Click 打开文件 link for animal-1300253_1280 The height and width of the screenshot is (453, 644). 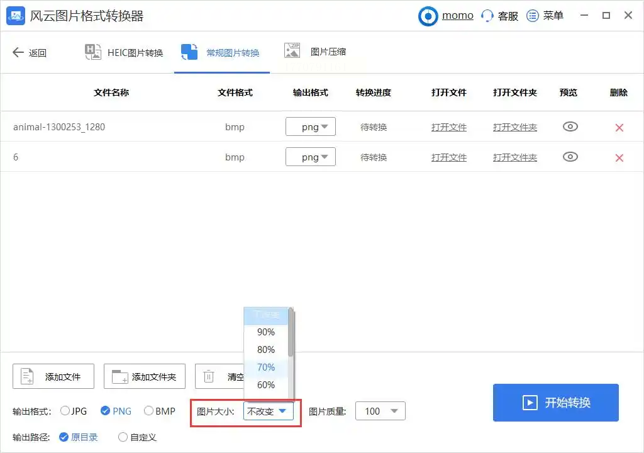pyautogui.click(x=449, y=127)
